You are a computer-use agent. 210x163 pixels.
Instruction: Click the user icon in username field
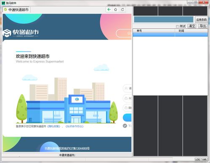pos(126,88)
